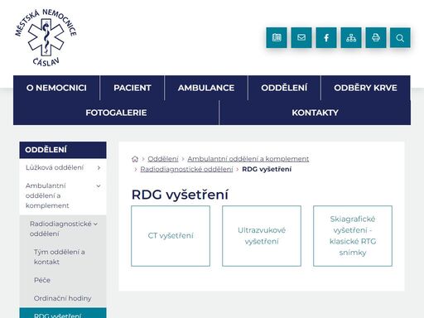The height and width of the screenshot is (318, 424).
Task: Open Radiodiagnostické oddělení in sidebar
Action: pyautogui.click(x=60, y=229)
